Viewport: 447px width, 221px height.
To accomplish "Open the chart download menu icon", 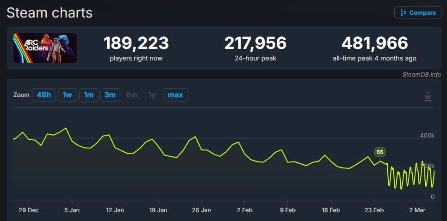I will coord(428,96).
